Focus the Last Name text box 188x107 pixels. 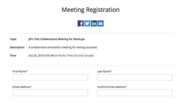click(x=135, y=77)
